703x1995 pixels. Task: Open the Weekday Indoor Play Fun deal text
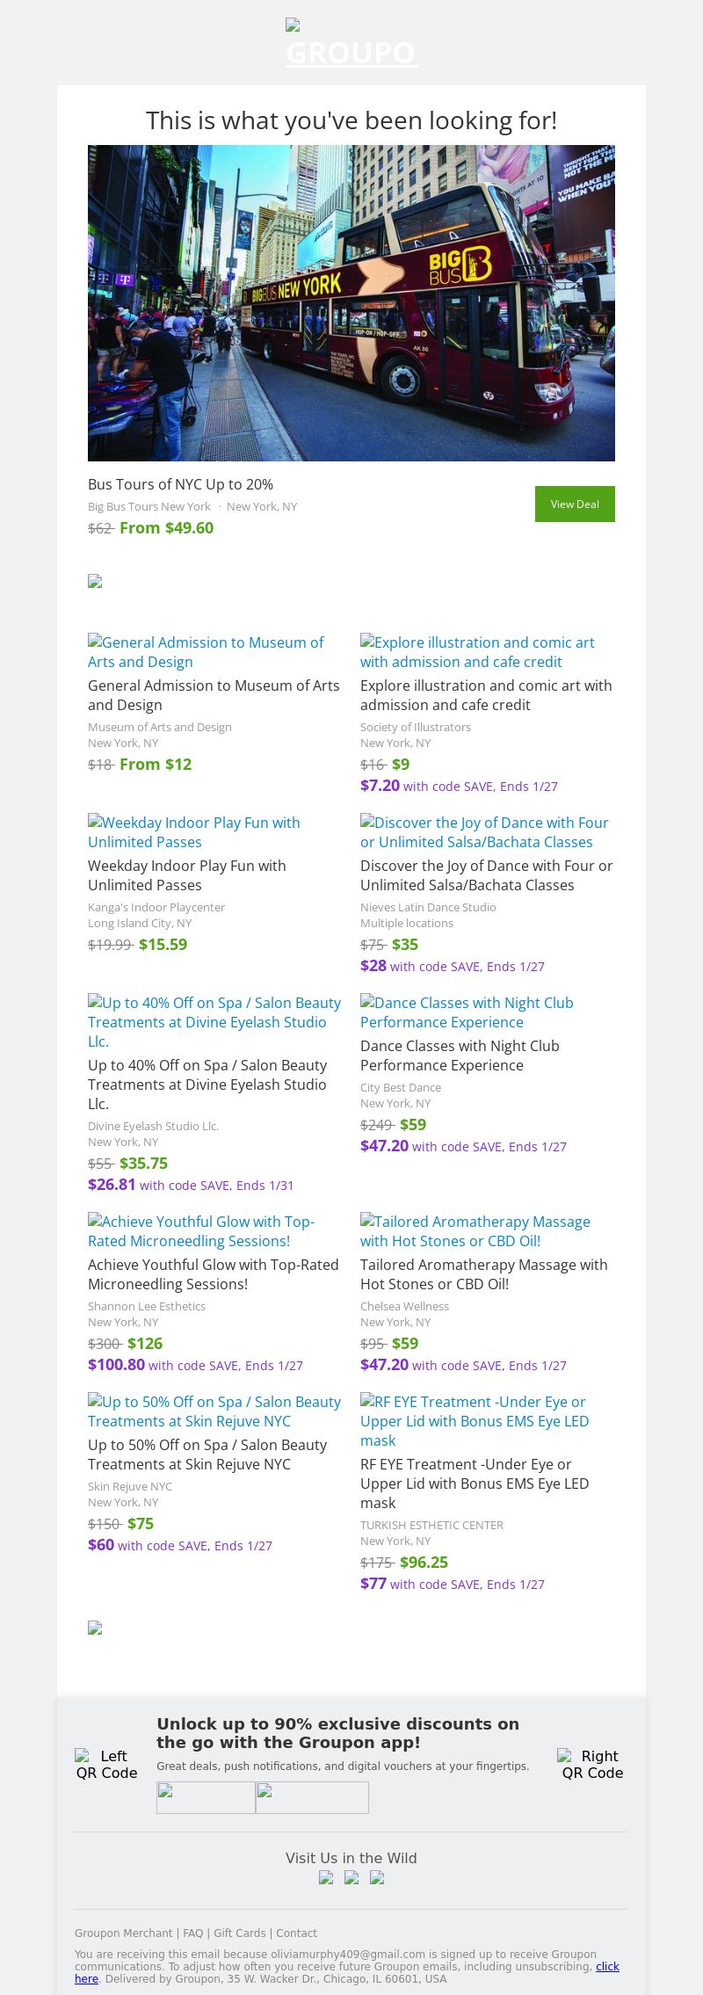point(186,875)
